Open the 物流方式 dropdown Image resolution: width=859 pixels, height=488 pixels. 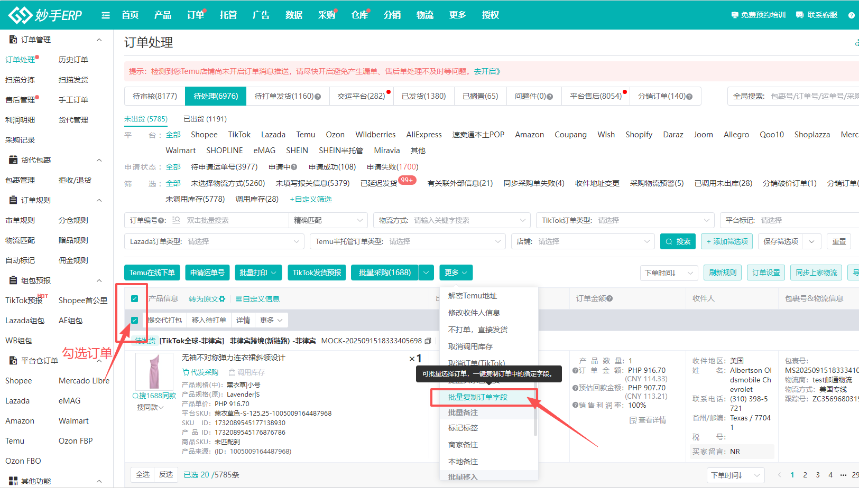[451, 220]
